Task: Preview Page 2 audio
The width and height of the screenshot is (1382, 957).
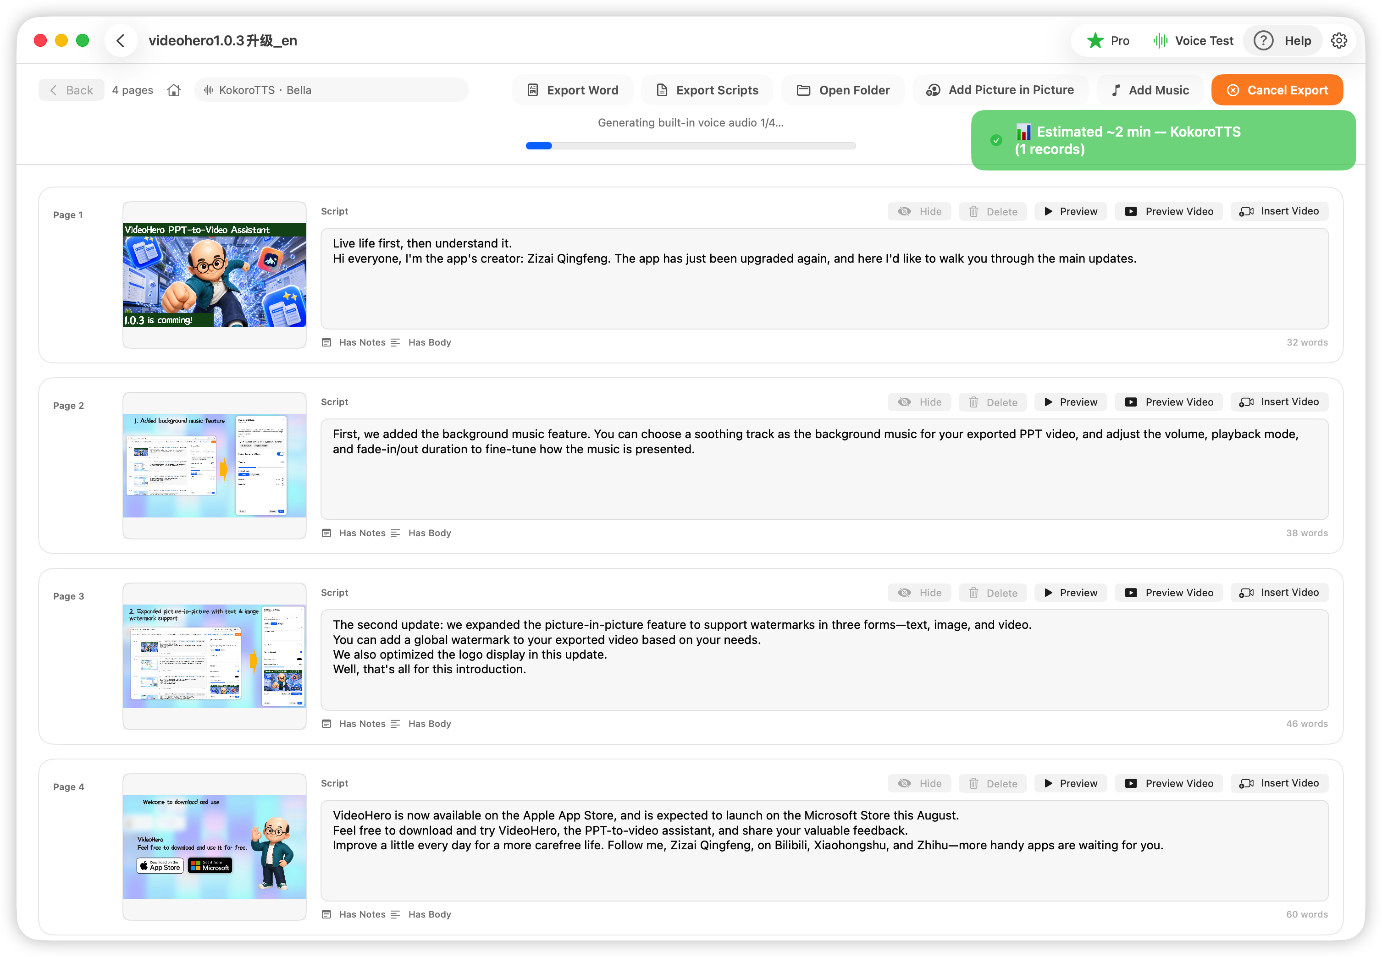Action: [1071, 402]
